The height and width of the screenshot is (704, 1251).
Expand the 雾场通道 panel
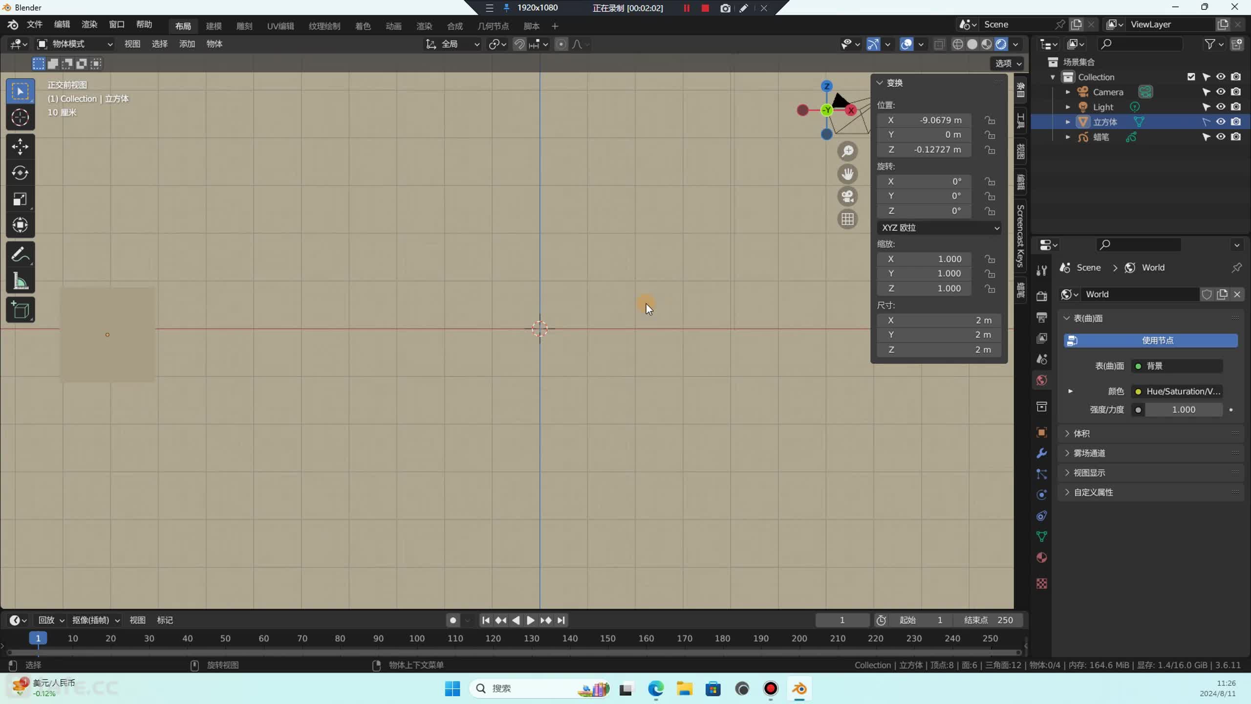1151,453
